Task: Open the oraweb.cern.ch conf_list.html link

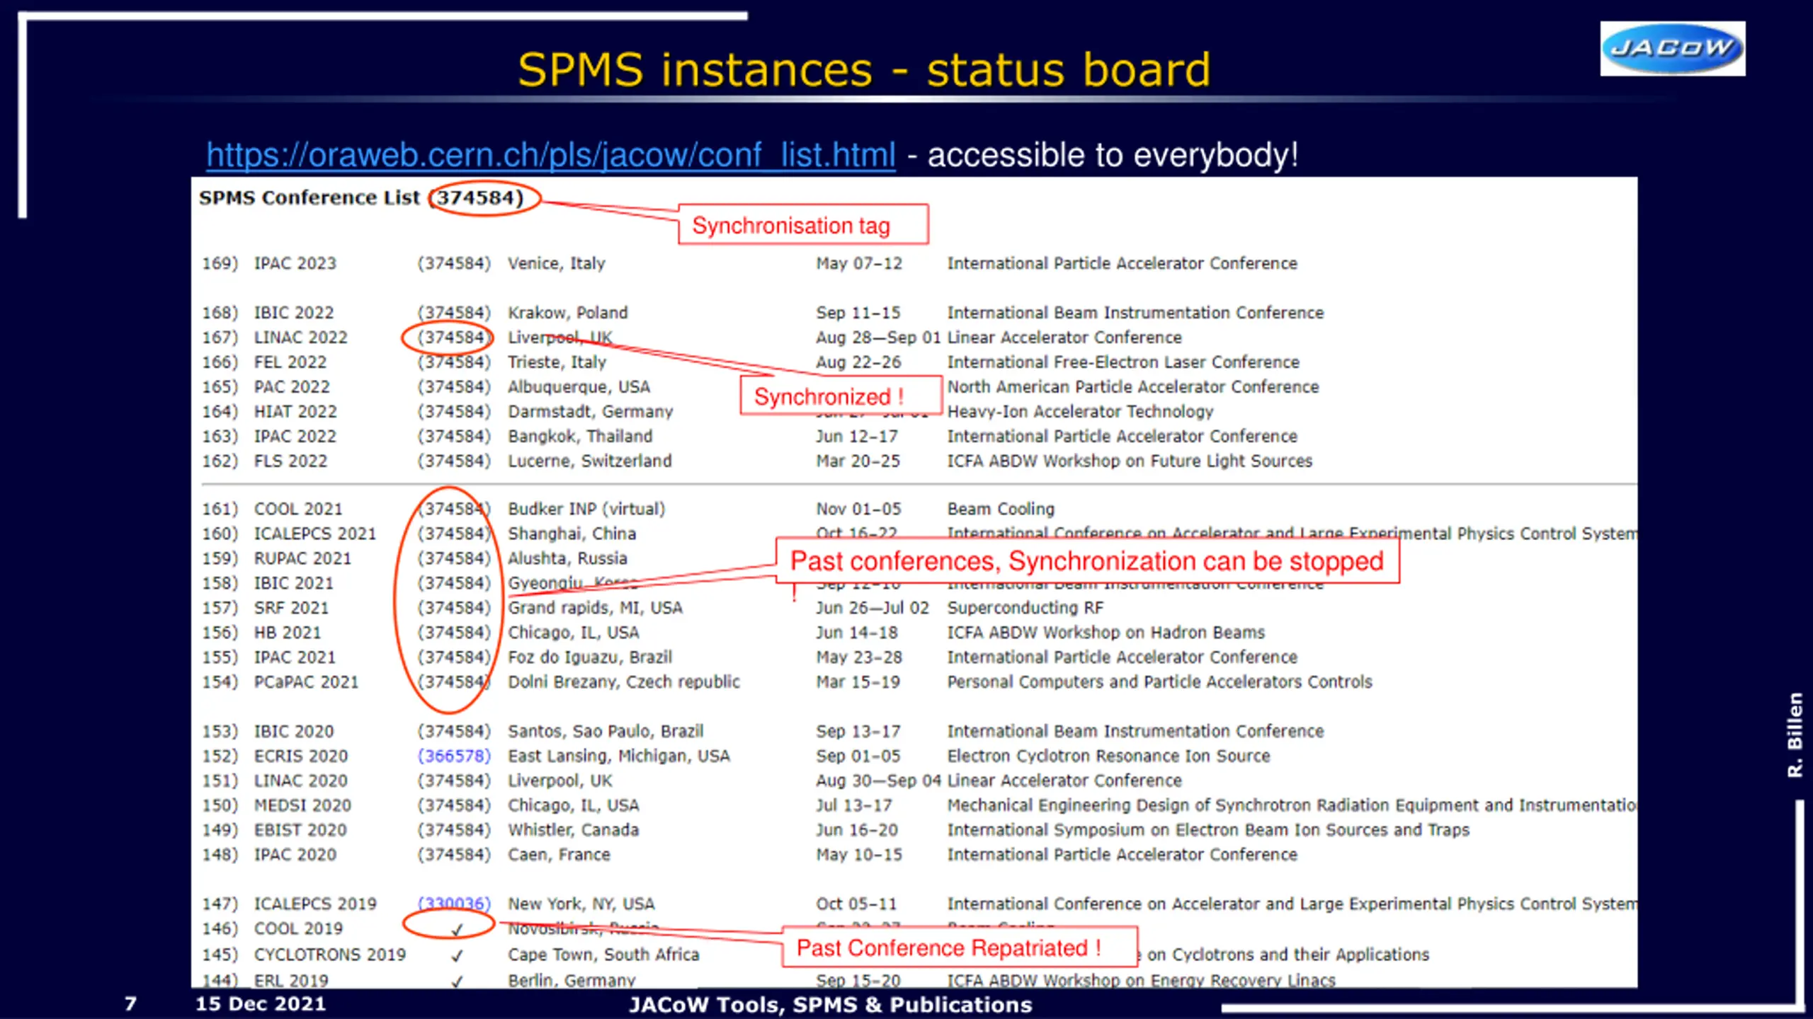Action: [551, 154]
